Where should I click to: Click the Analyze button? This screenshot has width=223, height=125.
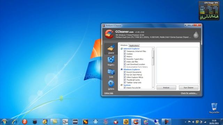[x=166, y=87]
